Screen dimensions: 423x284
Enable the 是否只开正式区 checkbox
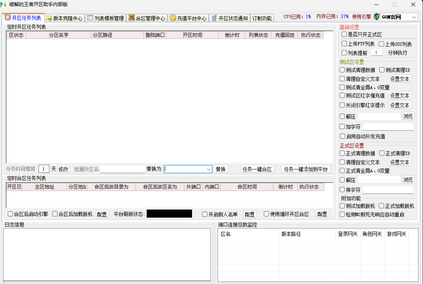coord(344,35)
